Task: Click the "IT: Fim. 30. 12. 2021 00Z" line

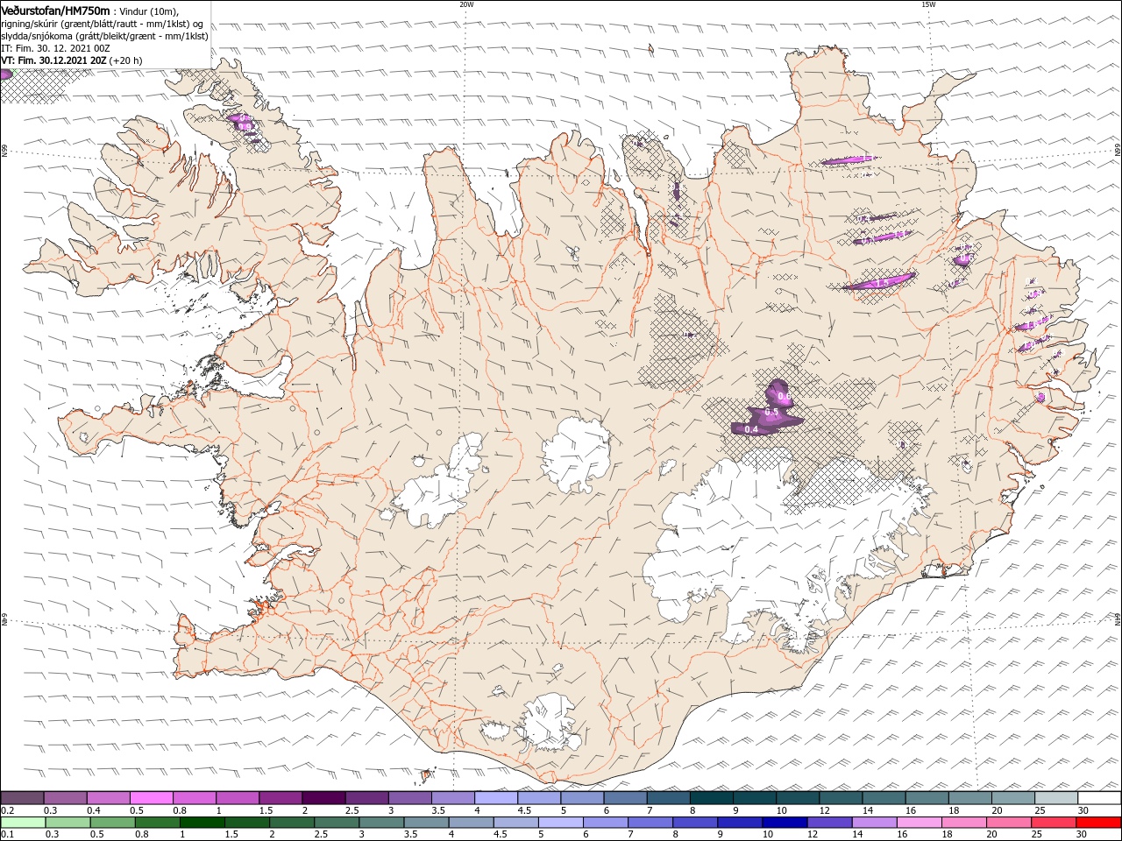Action: (x=55, y=48)
